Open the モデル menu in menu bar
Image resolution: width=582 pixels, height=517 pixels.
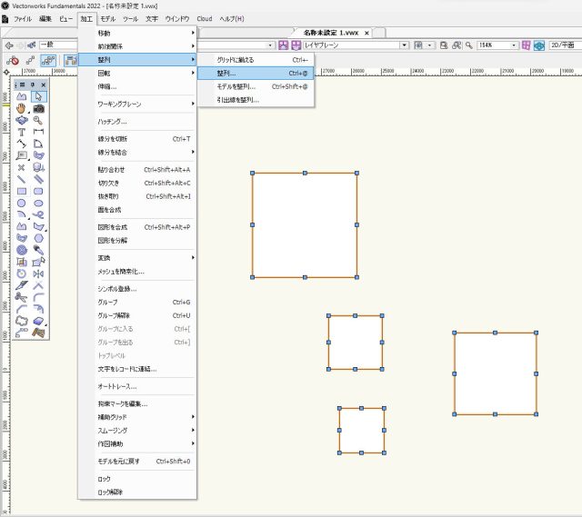(107, 18)
